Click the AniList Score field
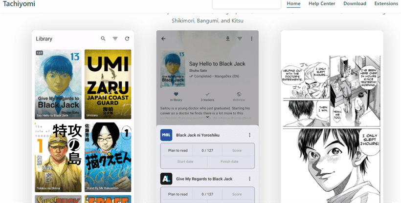 point(237,194)
